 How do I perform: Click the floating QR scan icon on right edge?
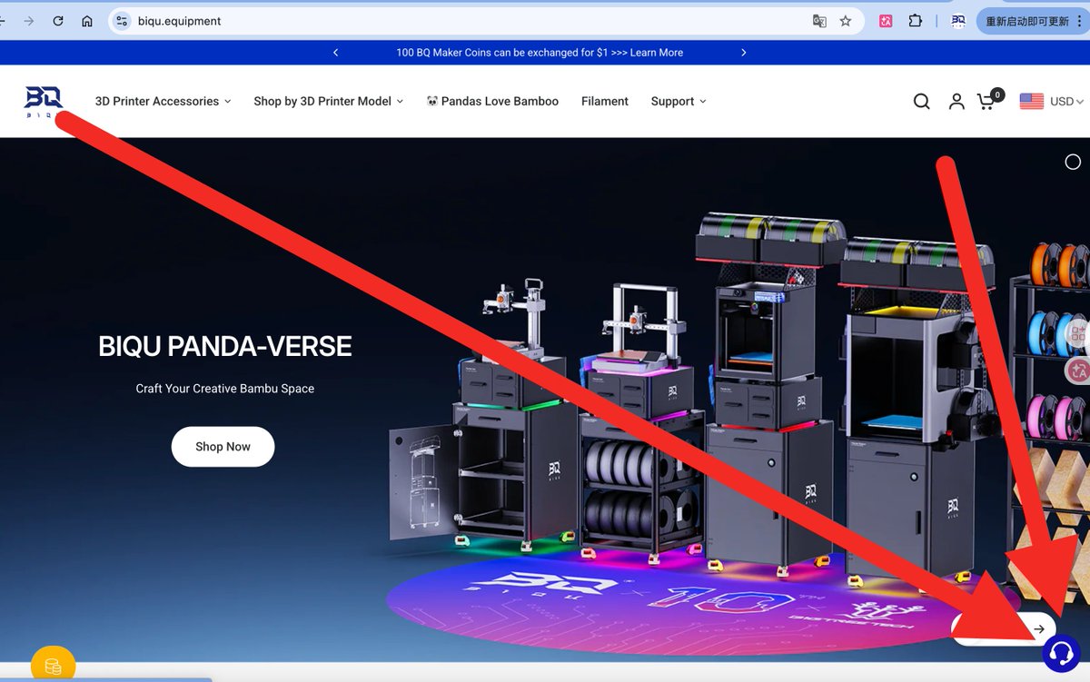click(1077, 333)
